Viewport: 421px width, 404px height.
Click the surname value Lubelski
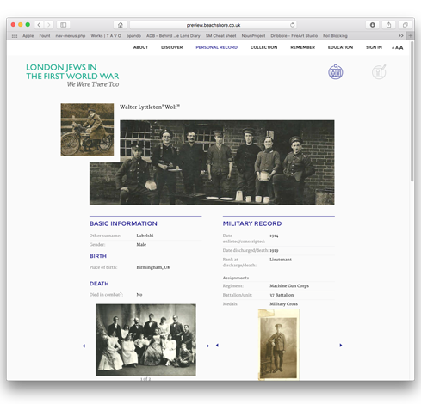145,236
